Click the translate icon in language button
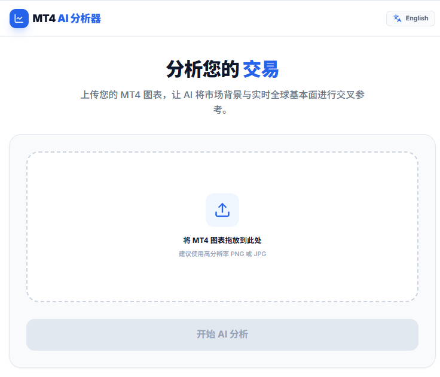The image size is (440, 377). (x=398, y=19)
